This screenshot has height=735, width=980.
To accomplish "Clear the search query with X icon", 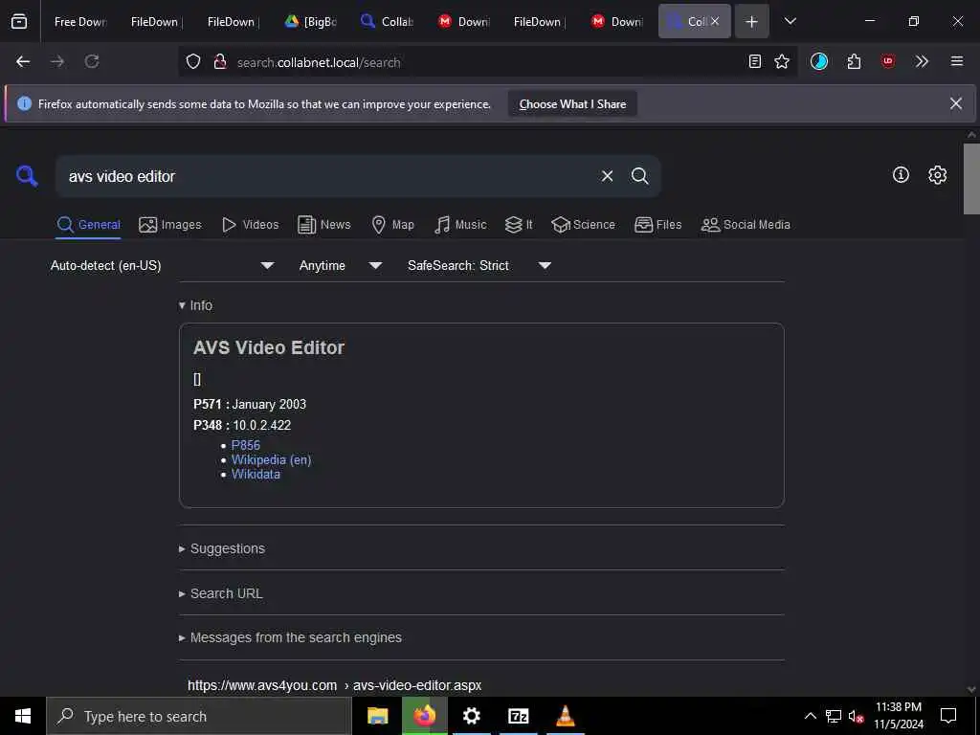I will point(607,176).
